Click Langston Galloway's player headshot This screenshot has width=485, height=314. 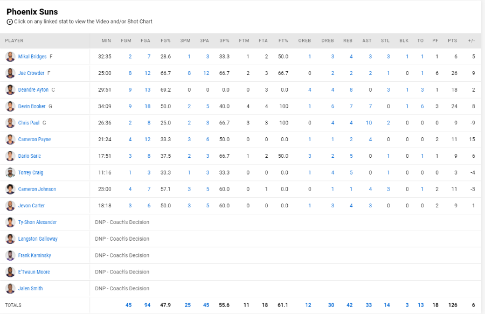pos(10,239)
